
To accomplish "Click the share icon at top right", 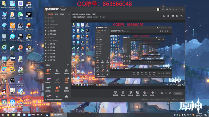I will [x=181, y=16].
